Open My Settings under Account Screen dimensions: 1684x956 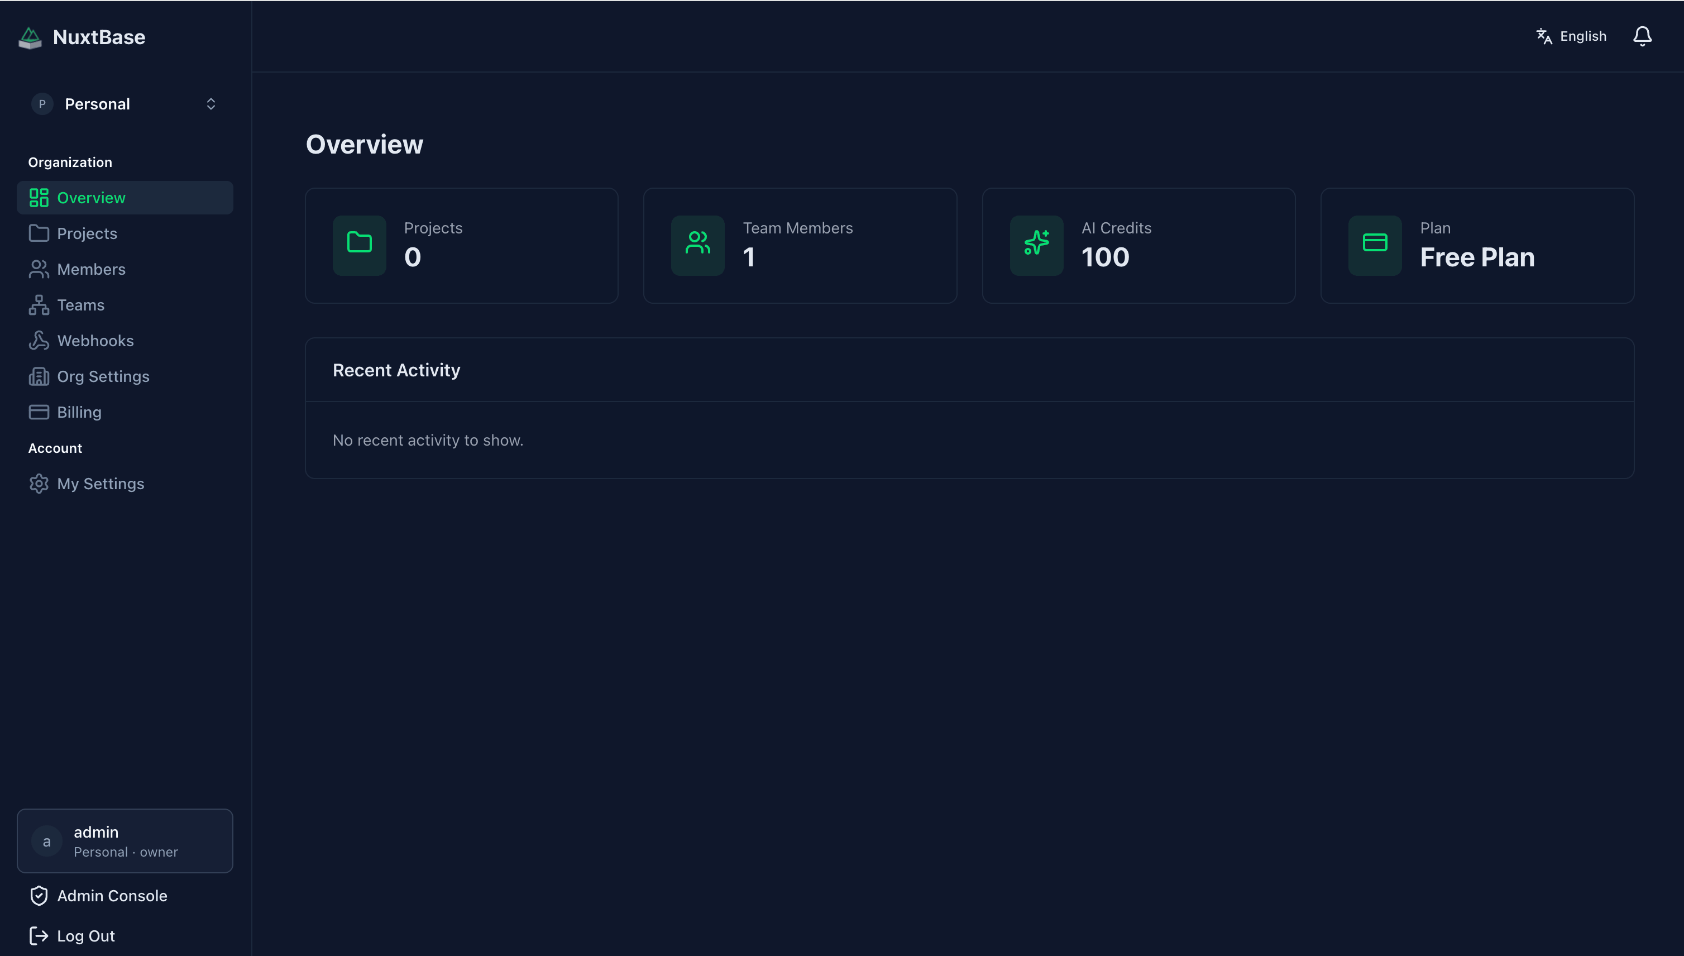[101, 483]
